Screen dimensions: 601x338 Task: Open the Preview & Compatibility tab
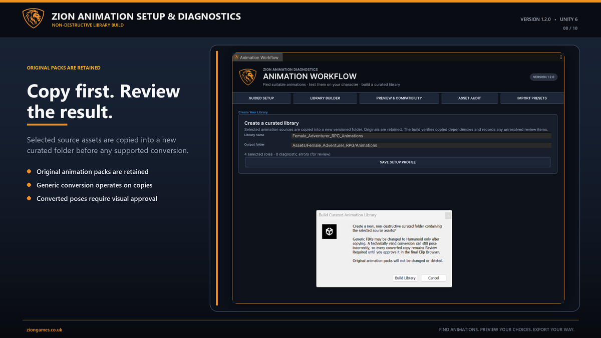399,98
